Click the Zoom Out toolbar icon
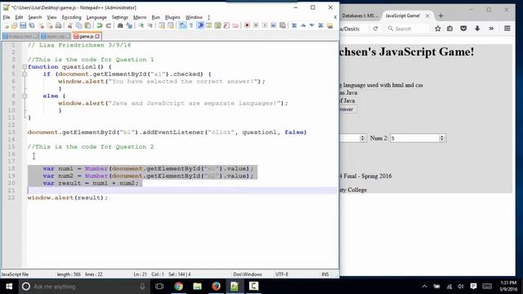Image resolution: width=523 pixels, height=294 pixels. pyautogui.click(x=150, y=25)
